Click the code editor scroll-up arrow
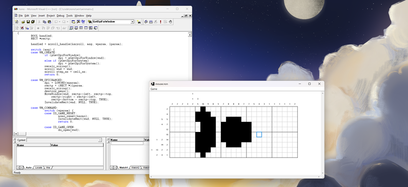The image size is (408, 187). tap(190, 35)
